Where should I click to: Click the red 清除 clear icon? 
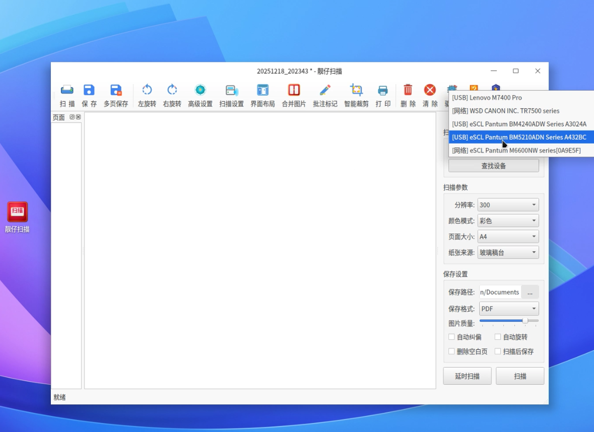(x=430, y=95)
